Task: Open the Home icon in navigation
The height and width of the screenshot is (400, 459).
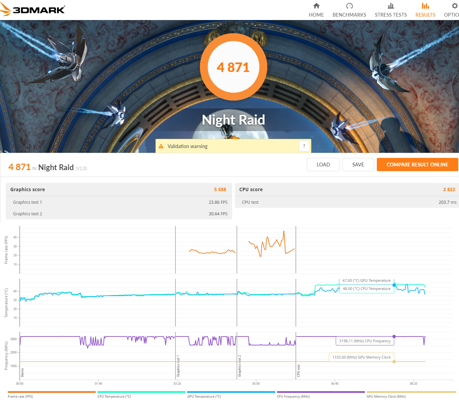Action: [x=316, y=6]
